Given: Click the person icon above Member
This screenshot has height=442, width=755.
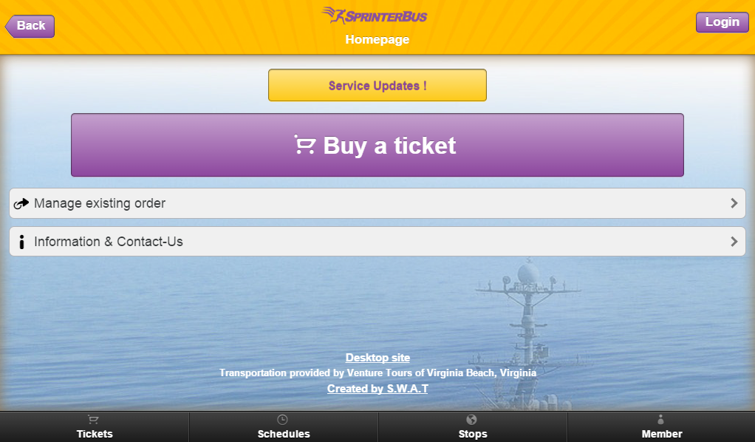Looking at the screenshot, I should point(660,420).
